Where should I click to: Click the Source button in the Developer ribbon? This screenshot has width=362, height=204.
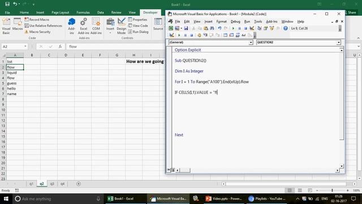[x=158, y=24]
